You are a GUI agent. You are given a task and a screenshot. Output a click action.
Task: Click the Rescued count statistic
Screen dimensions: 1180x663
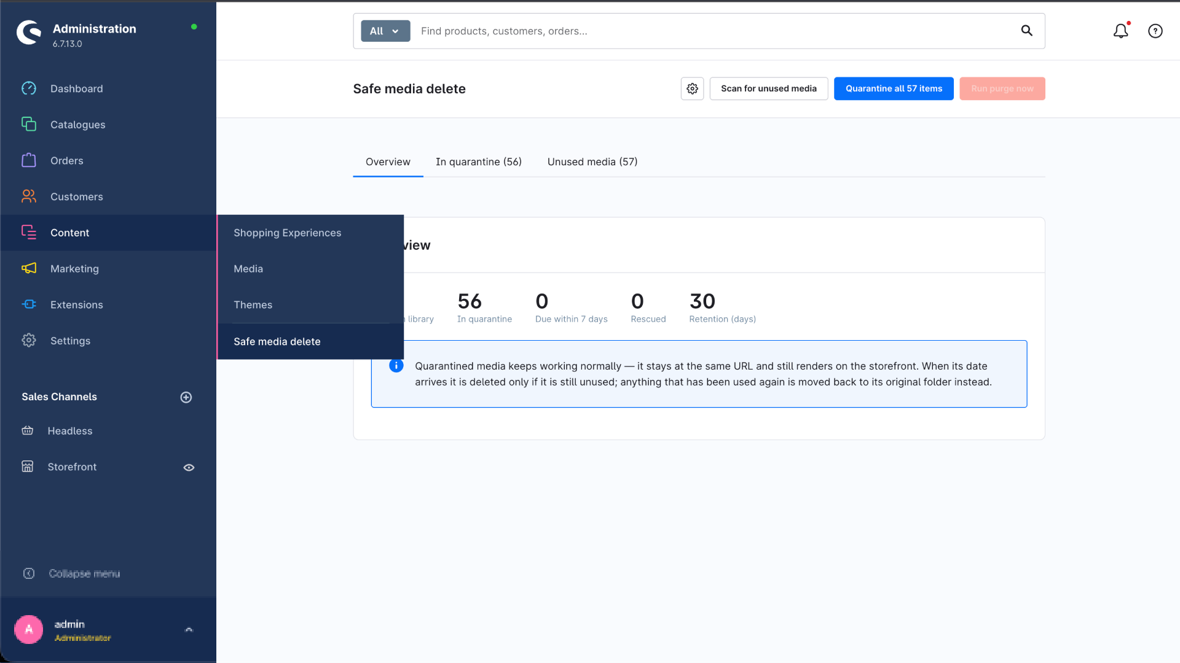(648, 307)
